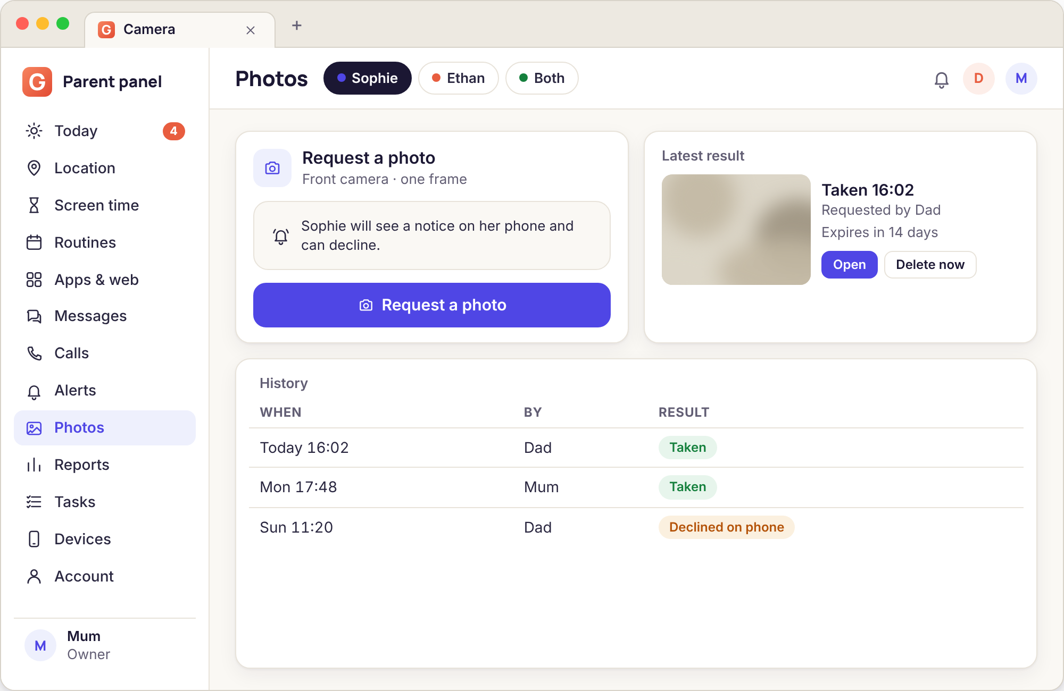
Task: Open the Mum Owner profile at bottom
Action: coord(105,645)
